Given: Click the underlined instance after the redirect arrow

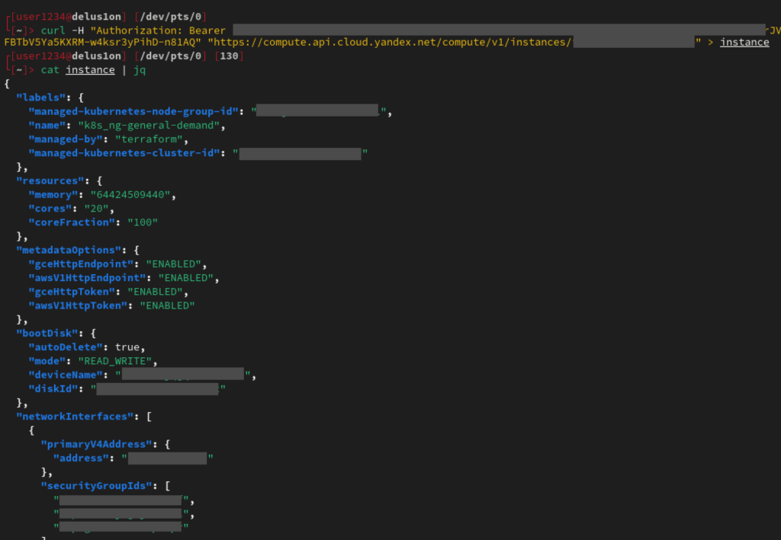Looking at the screenshot, I should tap(744, 42).
